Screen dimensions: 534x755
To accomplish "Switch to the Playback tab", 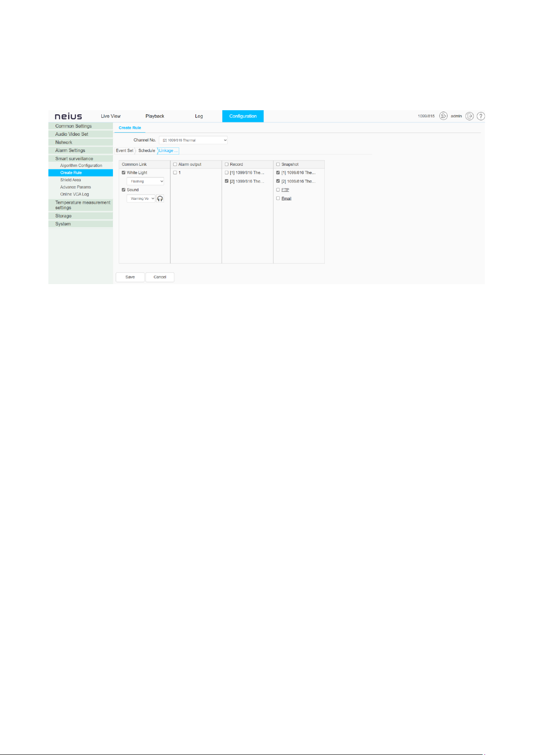I will 155,116.
